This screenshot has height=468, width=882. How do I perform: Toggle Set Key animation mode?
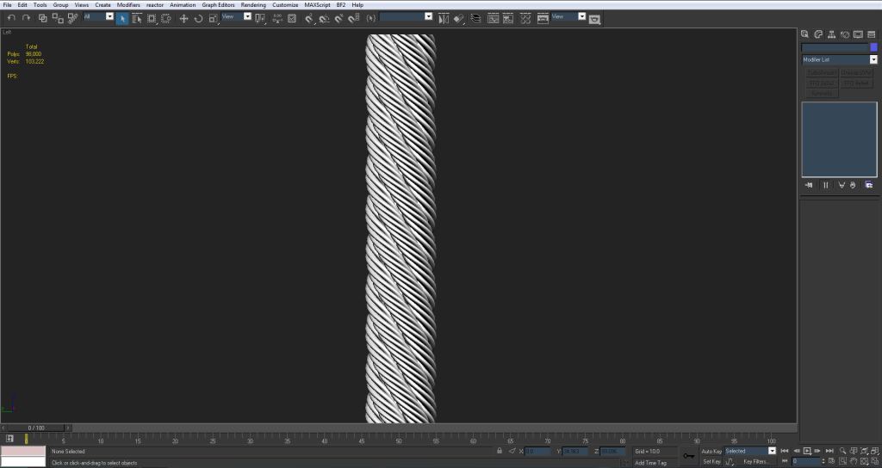711,461
